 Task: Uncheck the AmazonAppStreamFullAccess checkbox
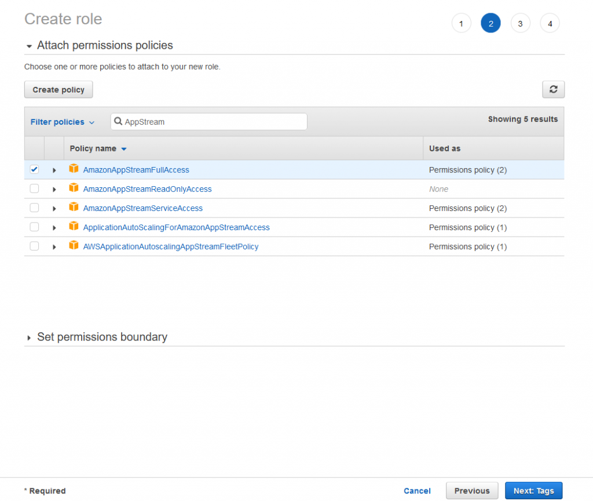click(x=34, y=169)
